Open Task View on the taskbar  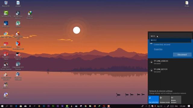(11, 106)
